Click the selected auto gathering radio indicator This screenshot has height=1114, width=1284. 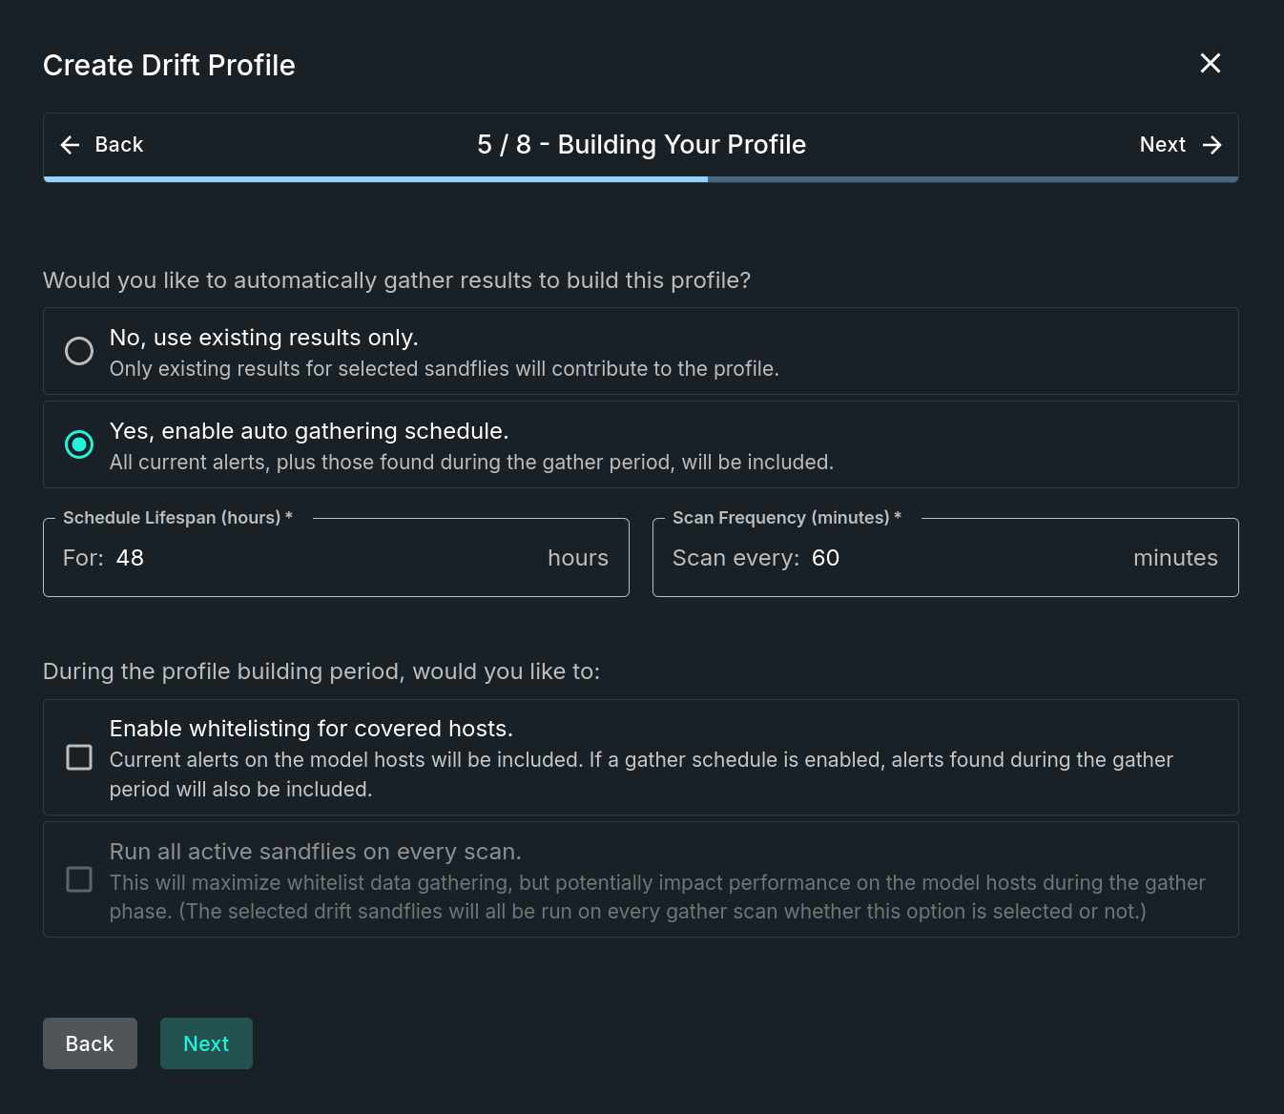(79, 444)
